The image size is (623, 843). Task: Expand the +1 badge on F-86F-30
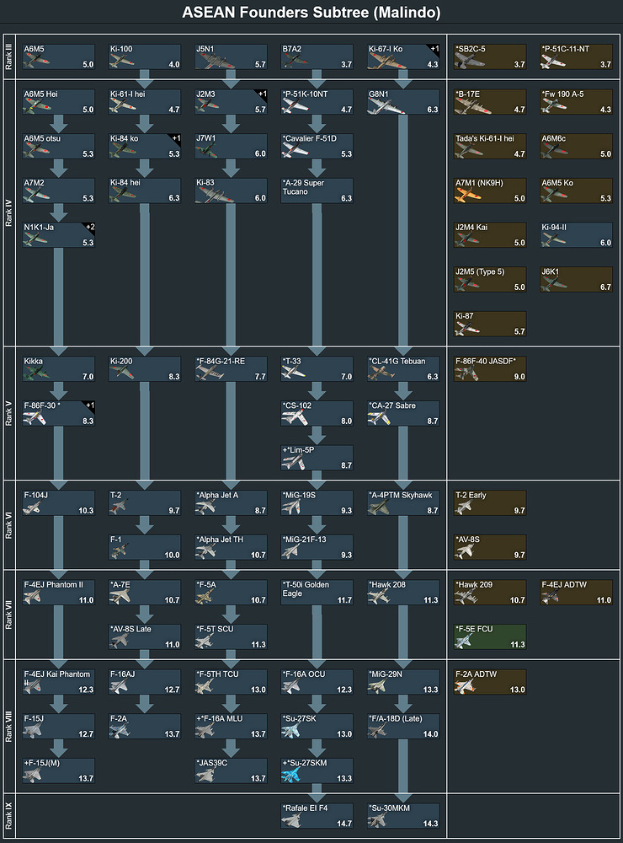coord(88,406)
